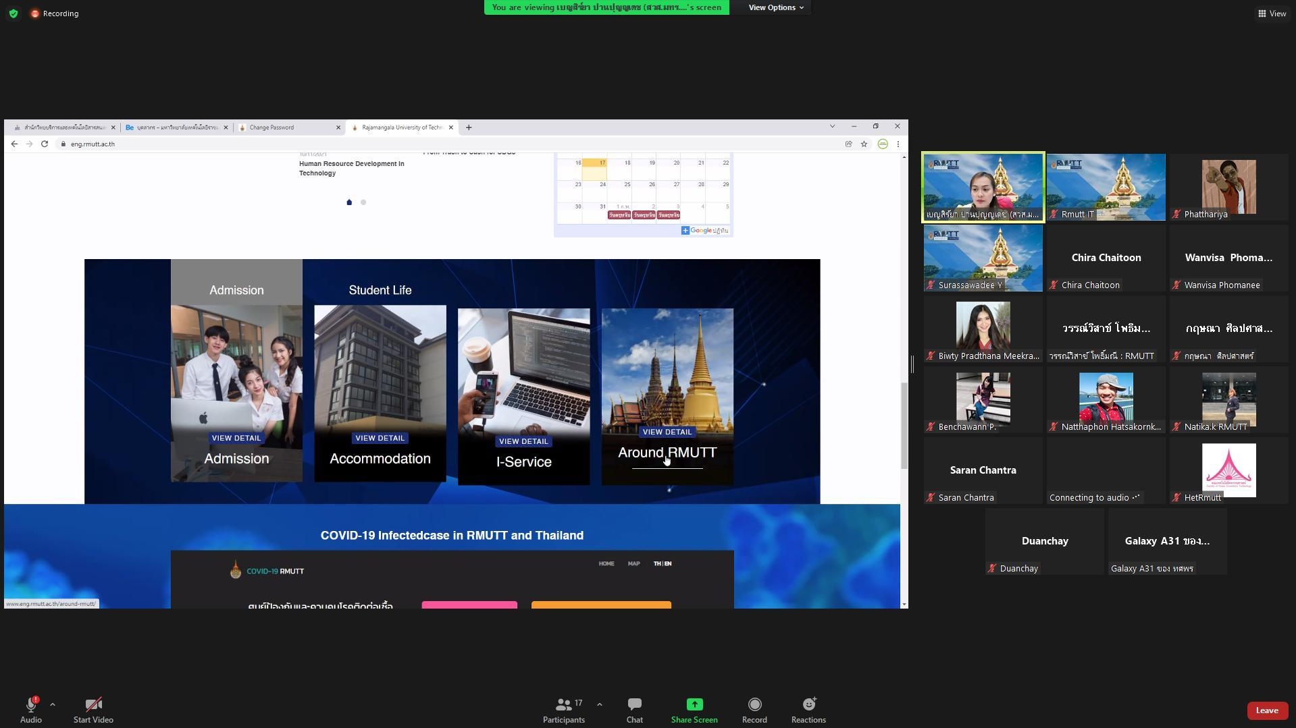The height and width of the screenshot is (728, 1296).
Task: Click the browser forward arrow
Action: (29, 144)
